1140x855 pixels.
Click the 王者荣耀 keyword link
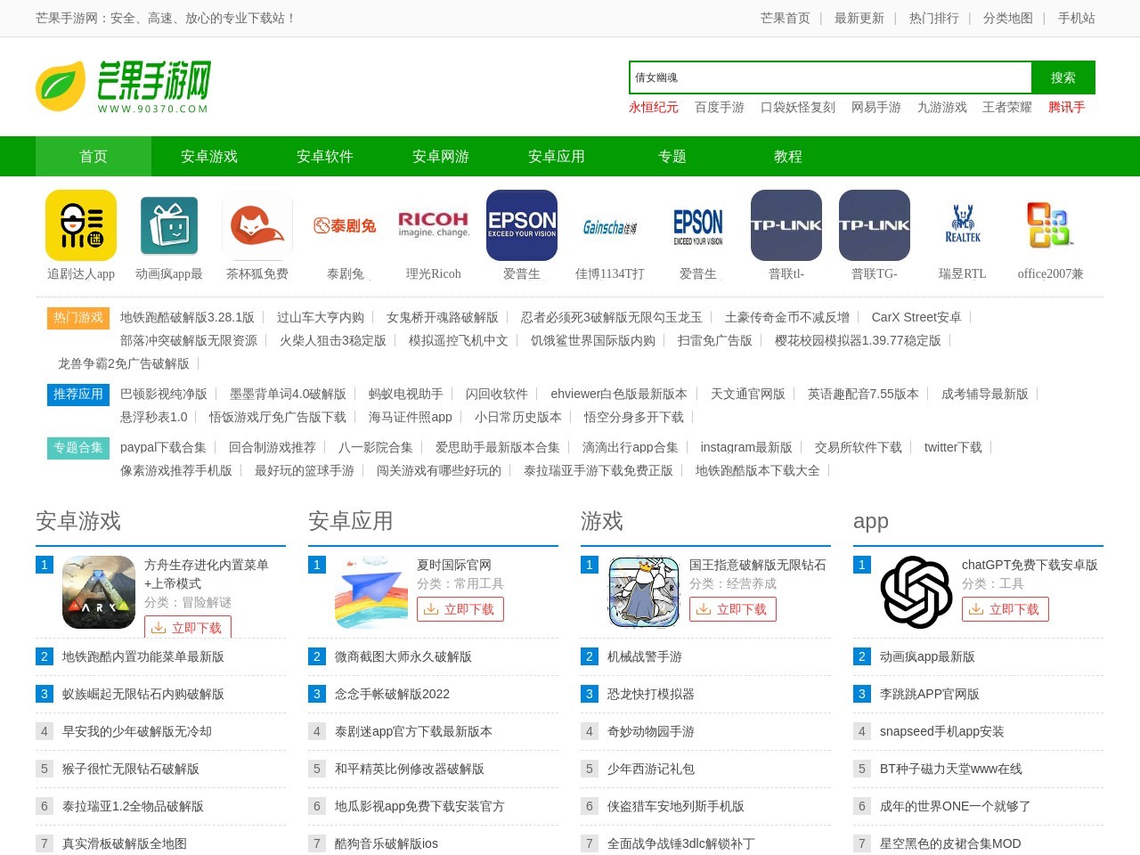[x=1007, y=107]
